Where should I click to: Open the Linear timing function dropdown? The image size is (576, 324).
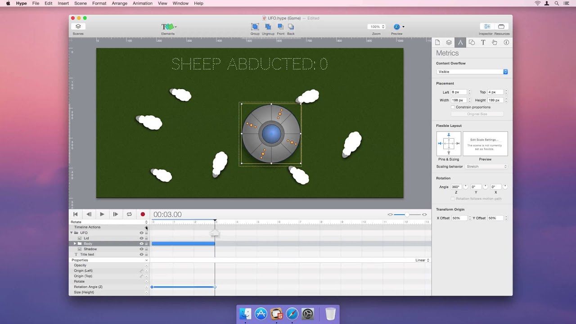pyautogui.click(x=422, y=260)
